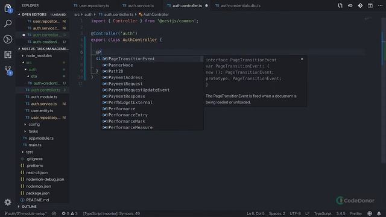Open the errors and warnings problems indicator
The width and height of the screenshot is (386, 217).
70,213
